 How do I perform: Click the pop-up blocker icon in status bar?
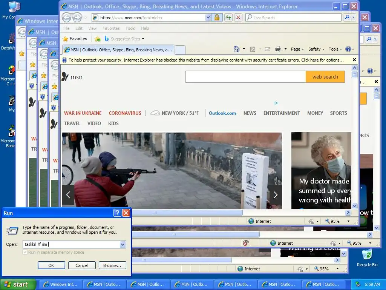pos(246,243)
